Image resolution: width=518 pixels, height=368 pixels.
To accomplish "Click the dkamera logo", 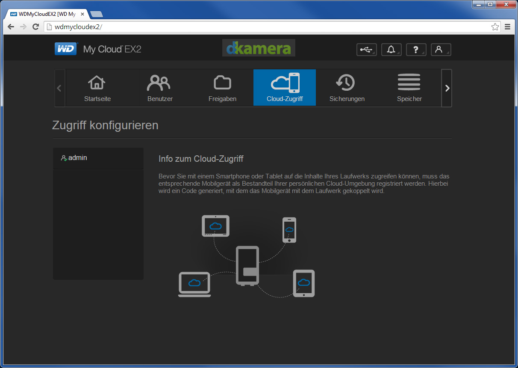I will pos(259,48).
